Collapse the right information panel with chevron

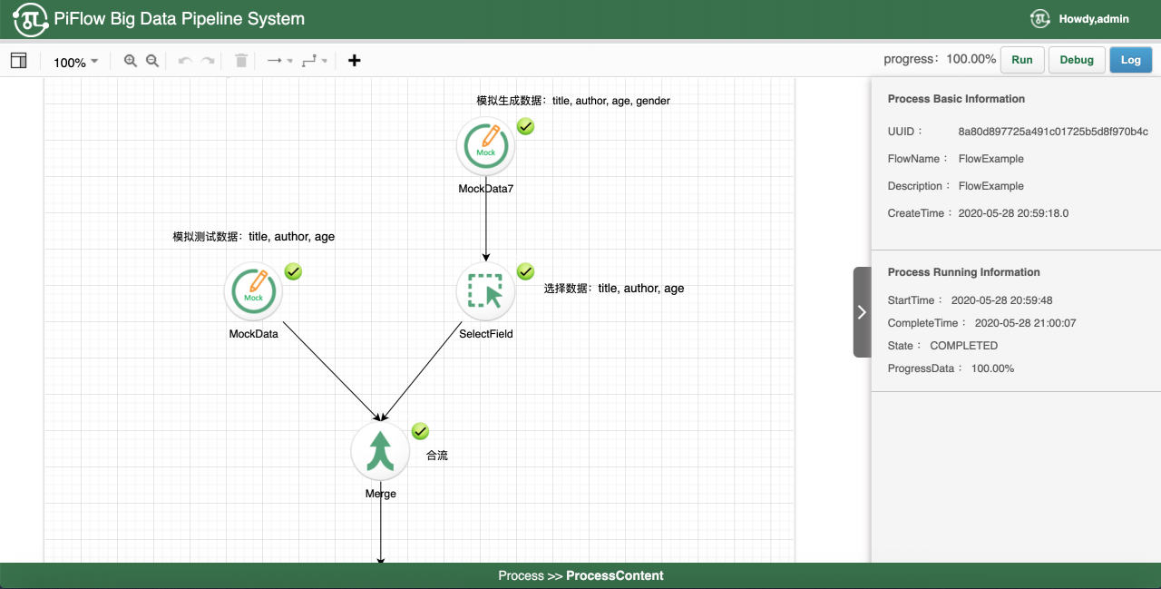pyautogui.click(x=862, y=312)
